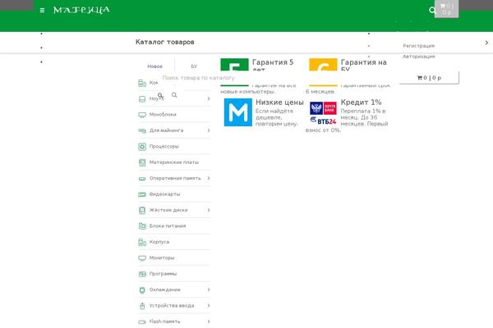Click the Оперативная память label
This screenshot has height=328, width=493.
(175, 178)
